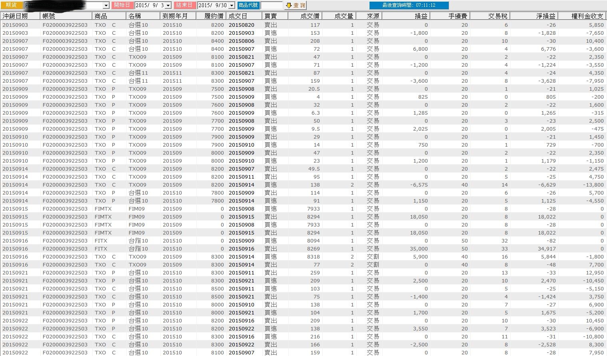Viewport: 607px width, 356px height.
Task: Select the trade price cell 9.5
Action: click(315, 129)
